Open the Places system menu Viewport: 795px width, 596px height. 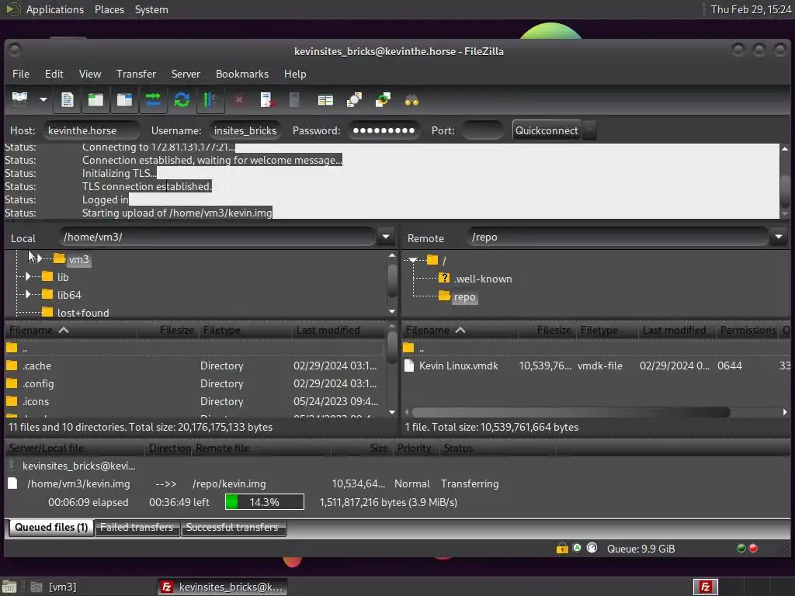109,9
